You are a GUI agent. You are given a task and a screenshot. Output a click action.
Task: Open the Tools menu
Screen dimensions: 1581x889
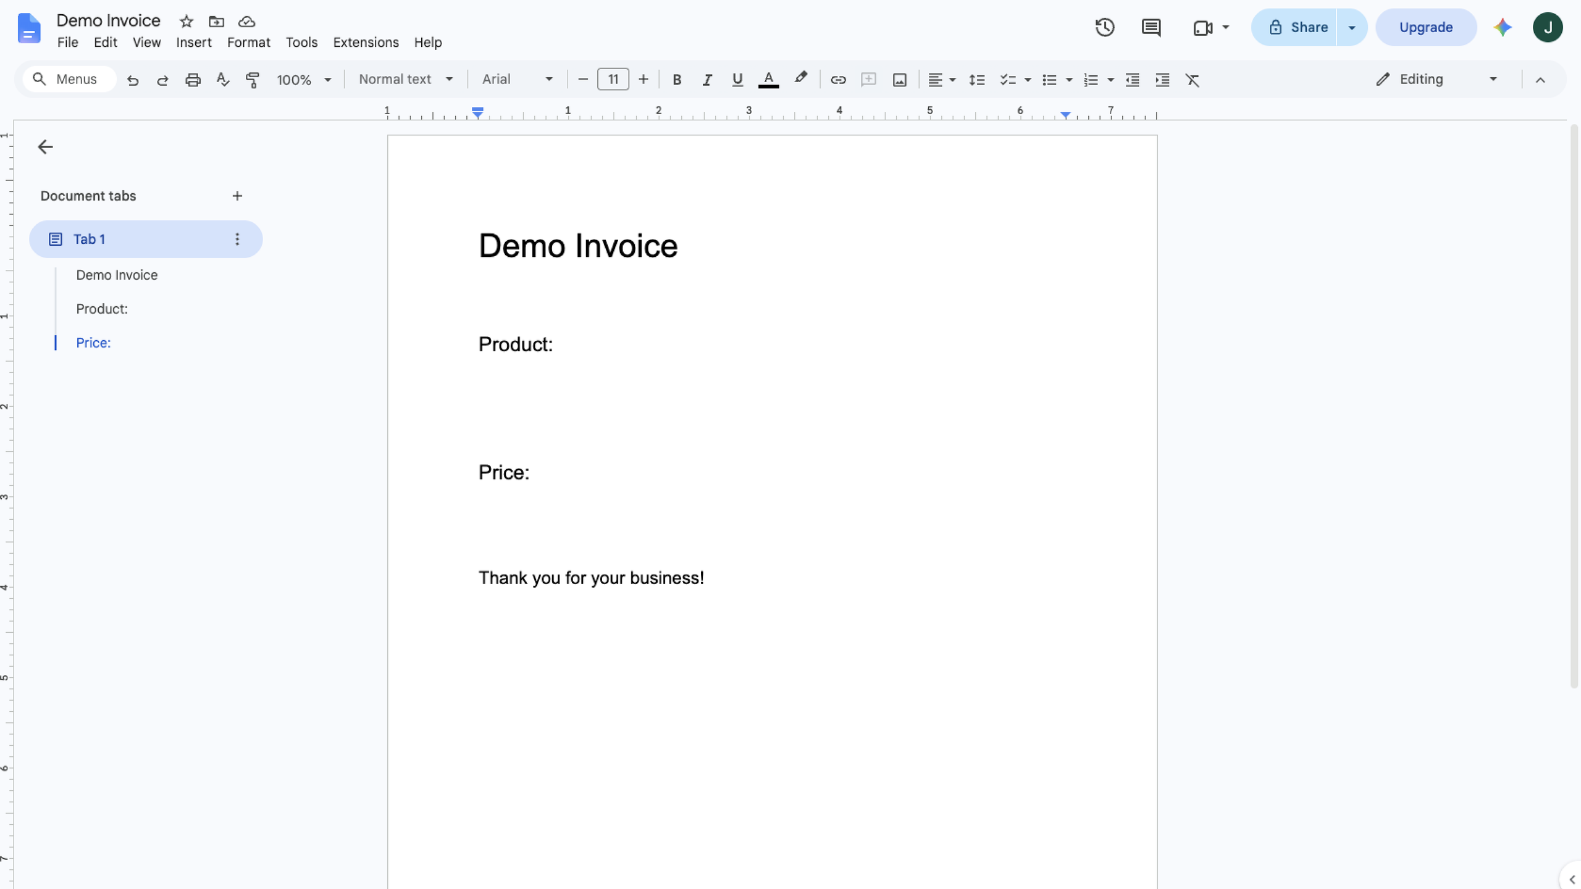click(x=301, y=43)
